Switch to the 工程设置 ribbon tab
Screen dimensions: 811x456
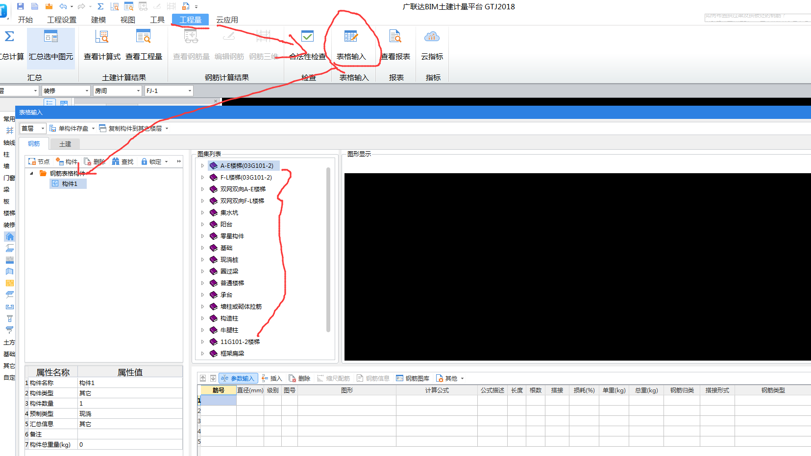pos(62,20)
